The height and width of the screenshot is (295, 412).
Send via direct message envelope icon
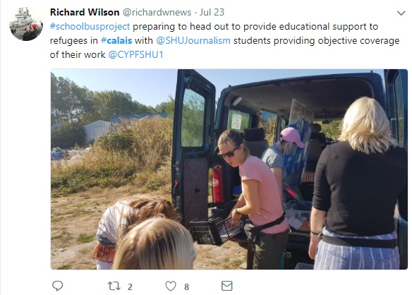226,286
